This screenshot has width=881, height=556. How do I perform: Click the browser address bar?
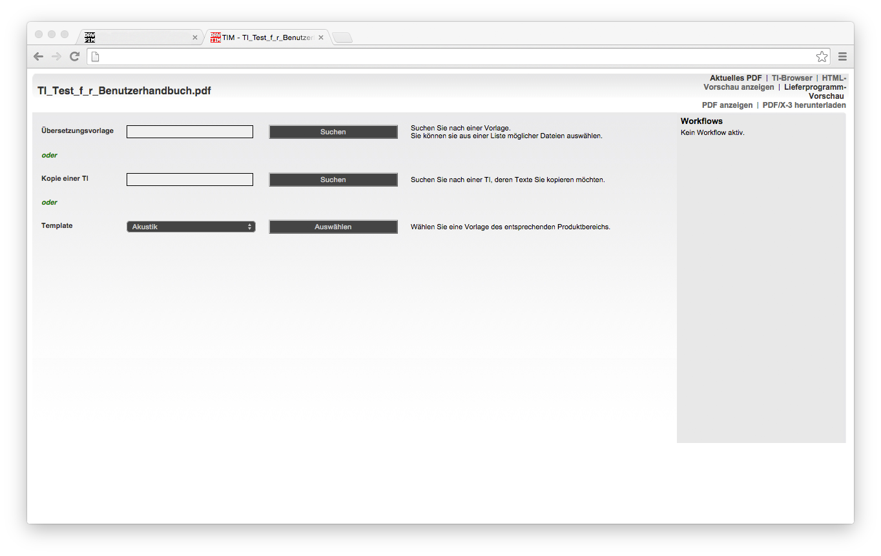pyautogui.click(x=452, y=57)
